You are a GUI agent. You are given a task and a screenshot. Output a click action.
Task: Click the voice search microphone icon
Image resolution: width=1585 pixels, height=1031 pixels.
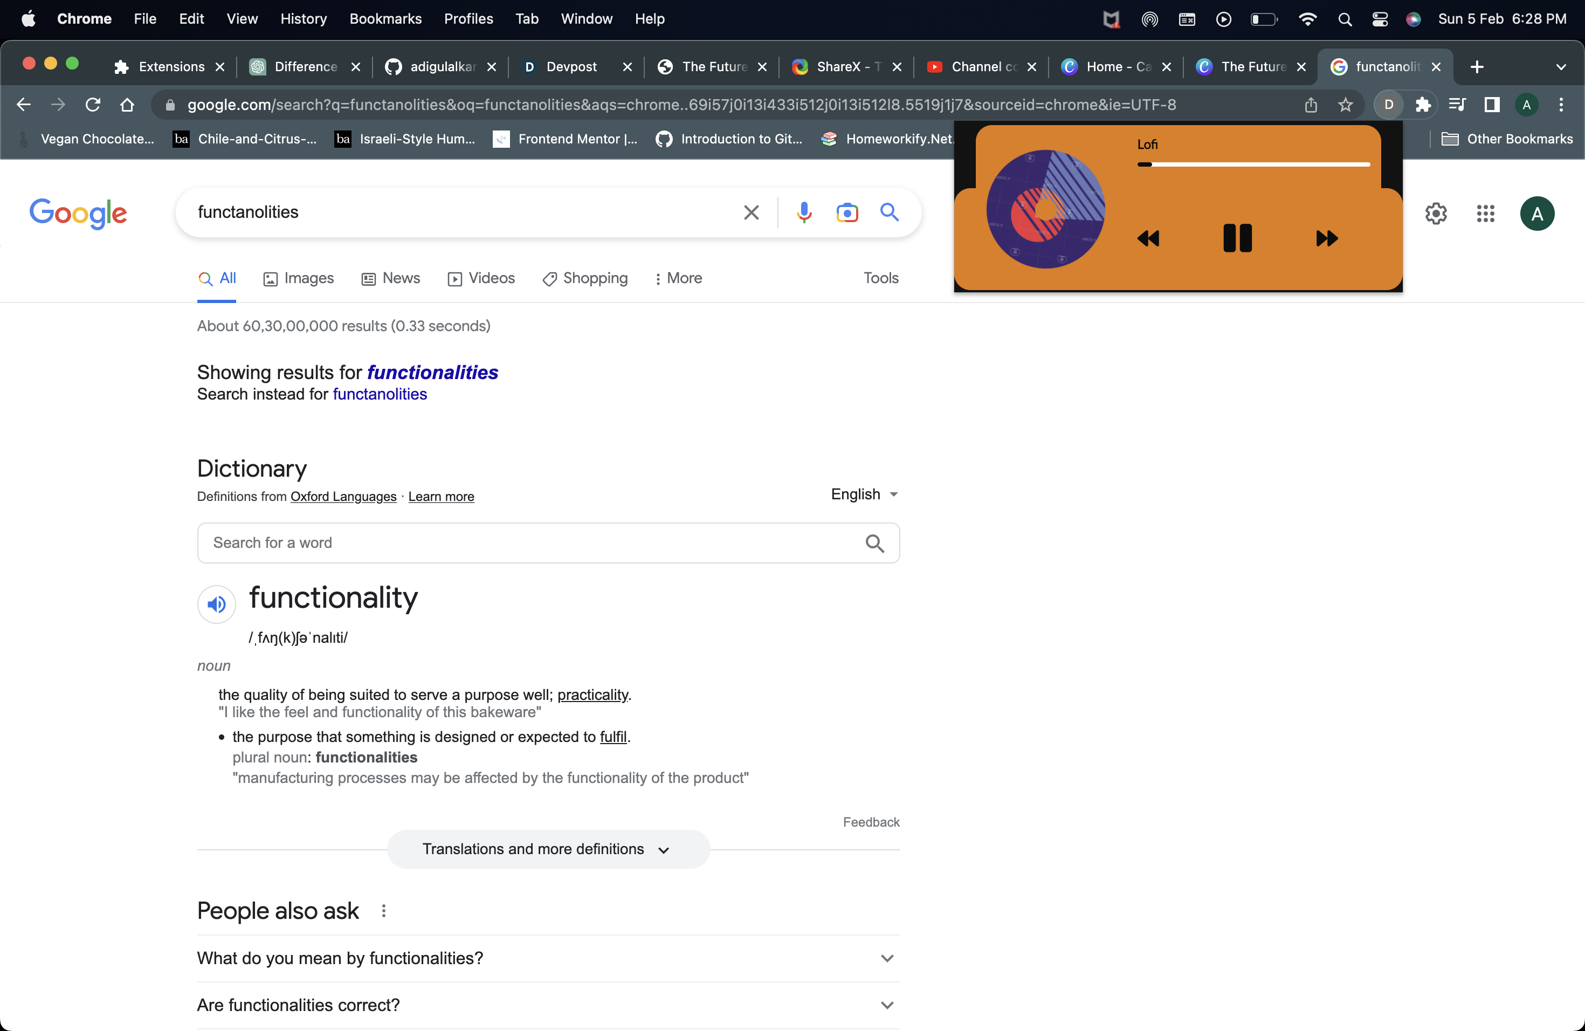[x=804, y=212]
